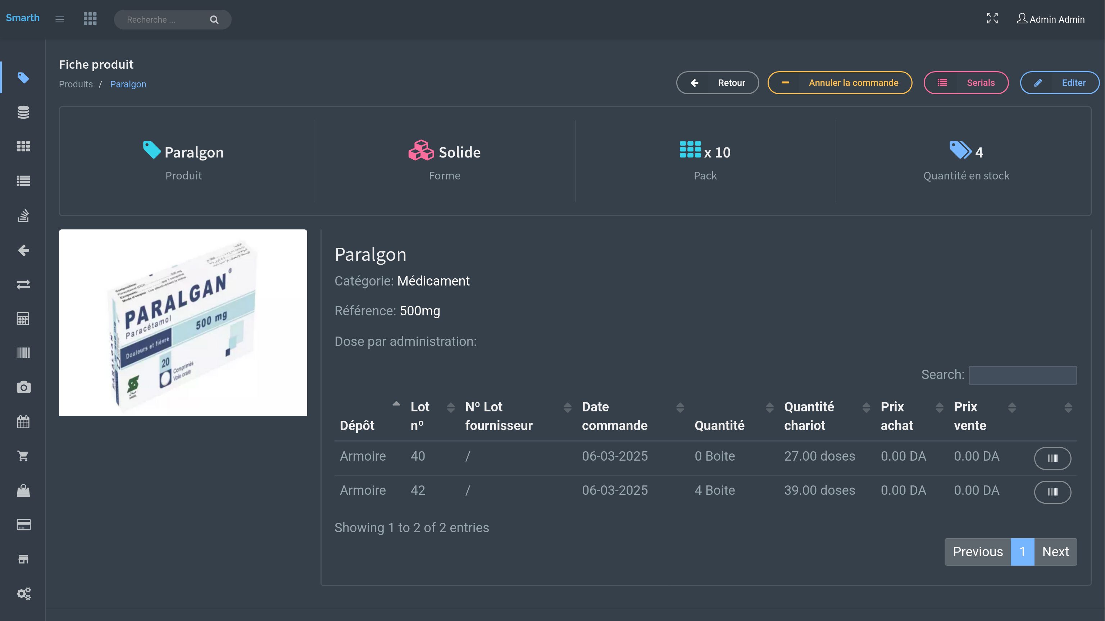The width and height of the screenshot is (1105, 621).
Task: Go to Produits breadcrumb
Action: [76, 84]
